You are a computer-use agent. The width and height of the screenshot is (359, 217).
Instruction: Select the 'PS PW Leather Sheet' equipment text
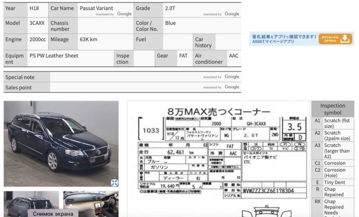pos(54,56)
